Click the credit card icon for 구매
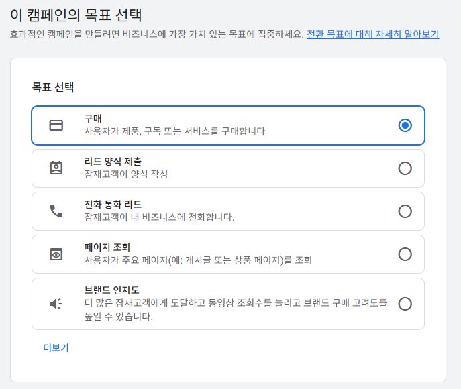 click(56, 125)
